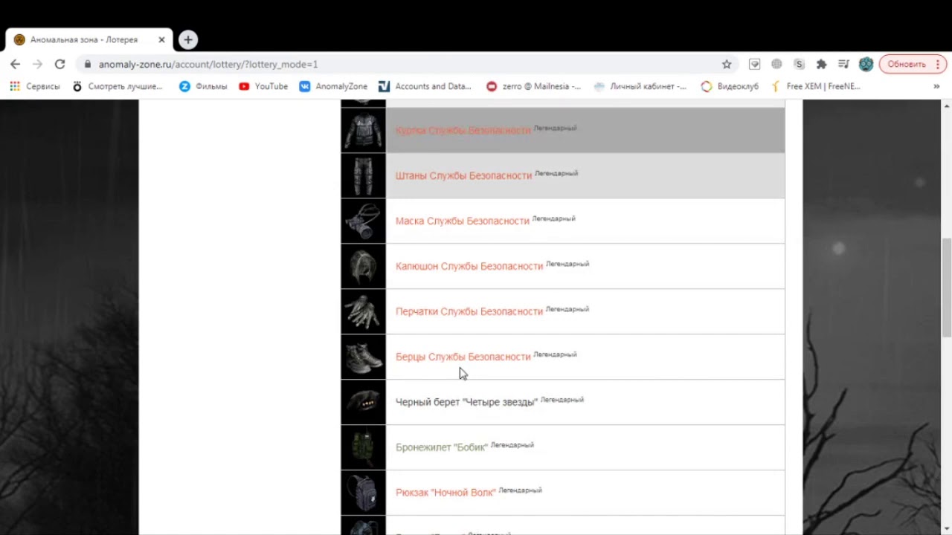Open the Accounts and Data bookmark
This screenshot has width=952, height=535.
point(425,86)
